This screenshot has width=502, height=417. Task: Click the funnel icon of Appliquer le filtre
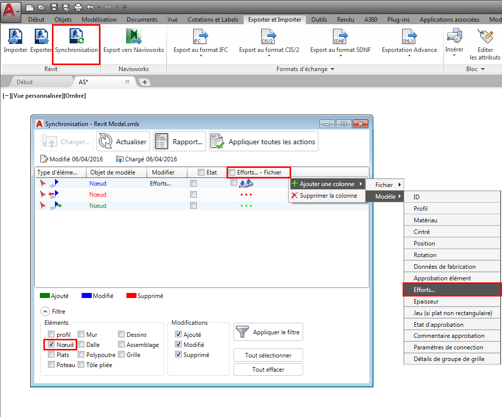tap(242, 332)
